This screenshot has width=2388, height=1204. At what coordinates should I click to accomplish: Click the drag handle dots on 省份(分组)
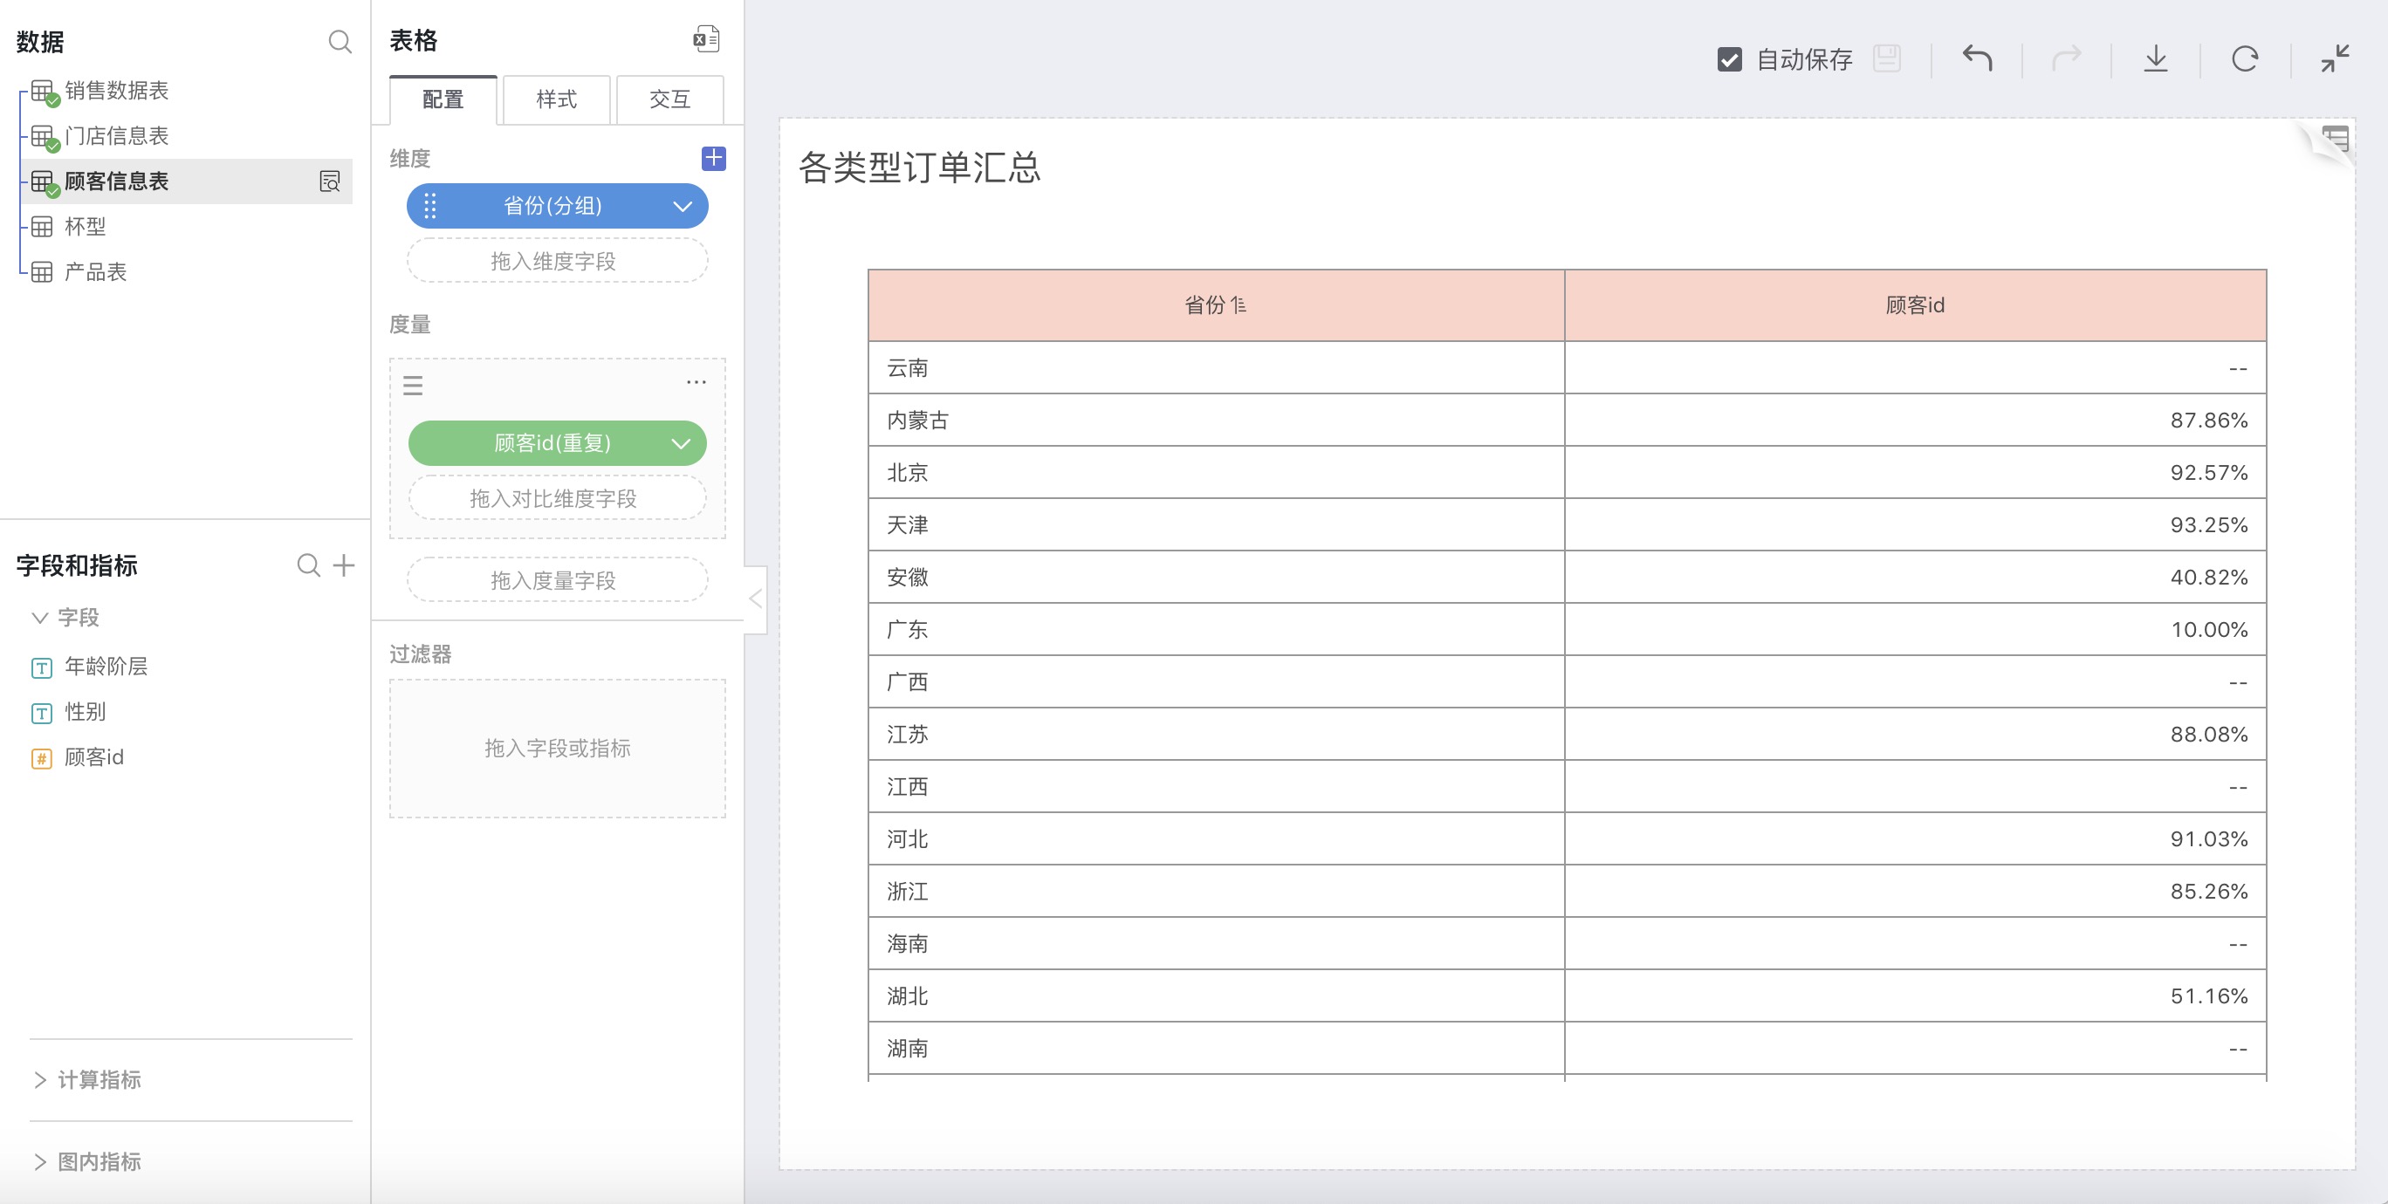(x=430, y=206)
